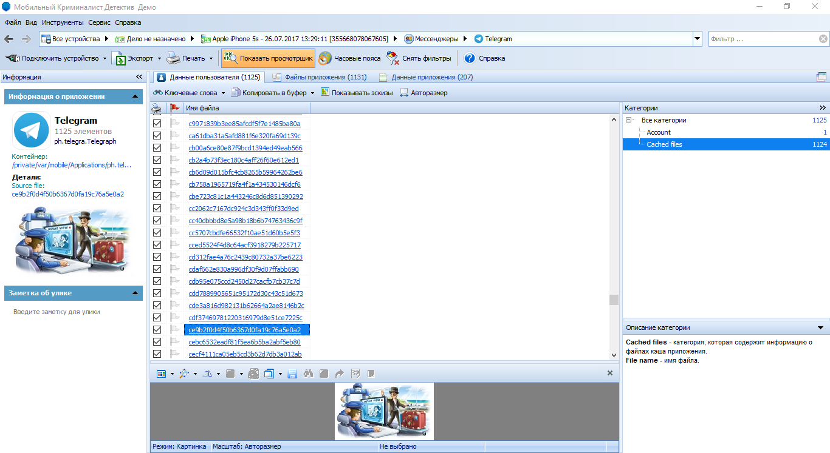The width and height of the screenshot is (830, 453).
Task: Click the zoom magnifier icon in viewer
Action: point(184,374)
